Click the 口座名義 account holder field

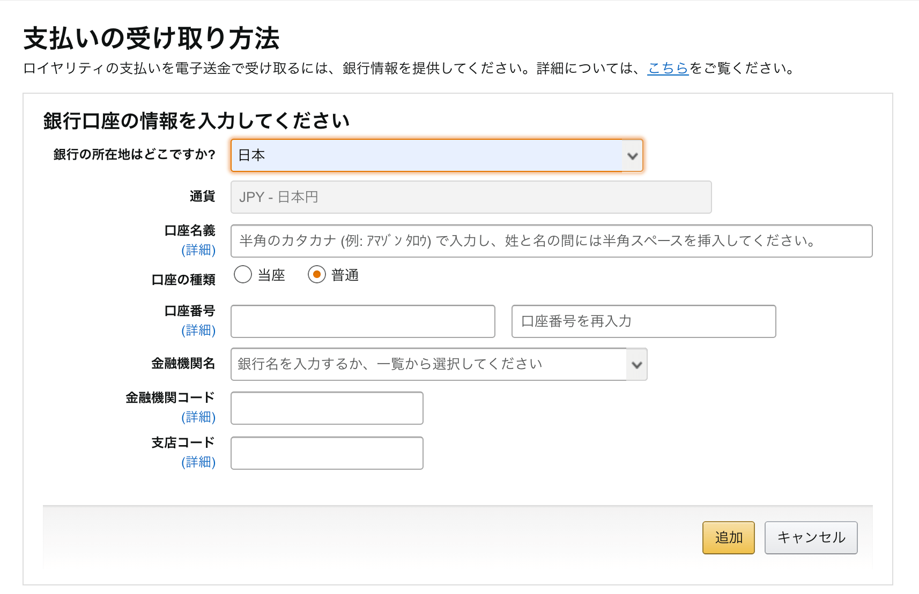(x=551, y=241)
